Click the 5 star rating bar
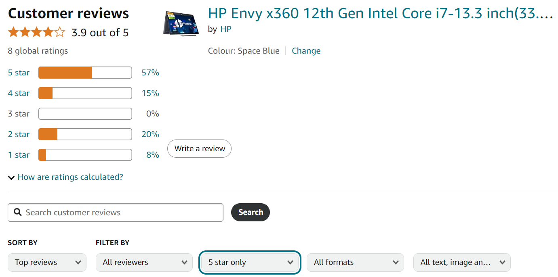Image resolution: width=558 pixels, height=277 pixels. [85, 73]
